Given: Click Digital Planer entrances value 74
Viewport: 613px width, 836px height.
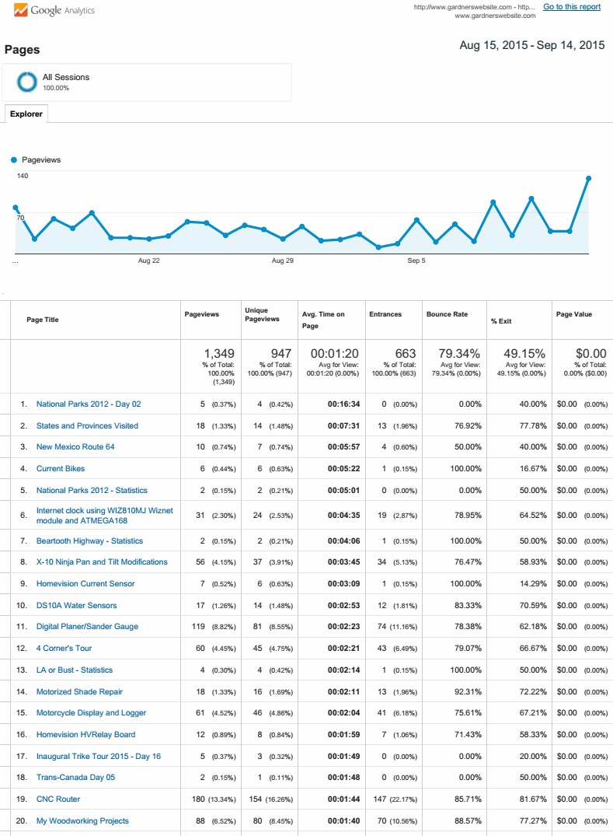Looking at the screenshot, I should pos(381,627).
